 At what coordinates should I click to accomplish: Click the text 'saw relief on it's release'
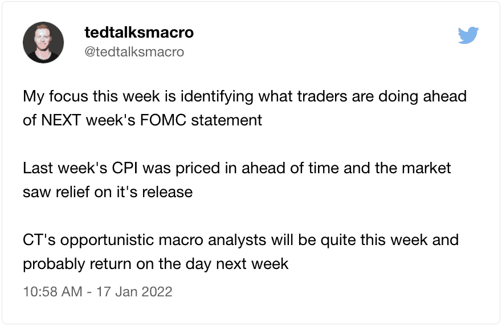[108, 192]
